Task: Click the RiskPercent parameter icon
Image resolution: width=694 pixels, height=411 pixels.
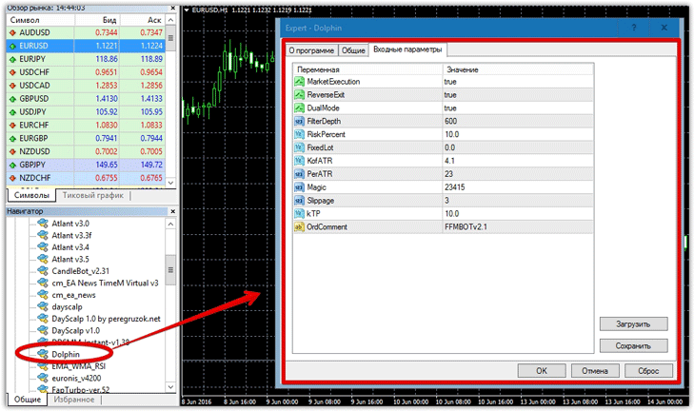Action: point(299,135)
